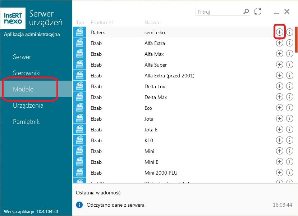Open the Pamiętnik section
This screenshot has width=298, height=216.
[x=26, y=122]
